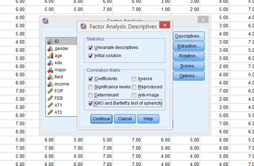Enable the Reproduced checkbox

134,87
